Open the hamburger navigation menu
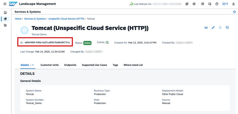 coord(5,4)
